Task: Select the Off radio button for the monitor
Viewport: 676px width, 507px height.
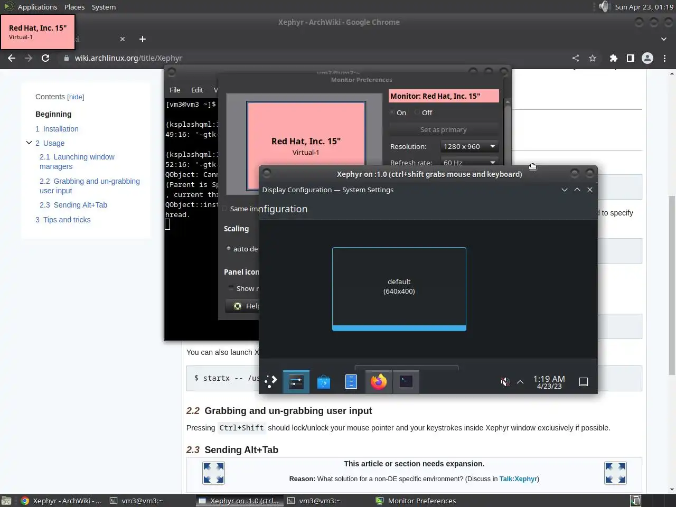Action: coord(417,112)
